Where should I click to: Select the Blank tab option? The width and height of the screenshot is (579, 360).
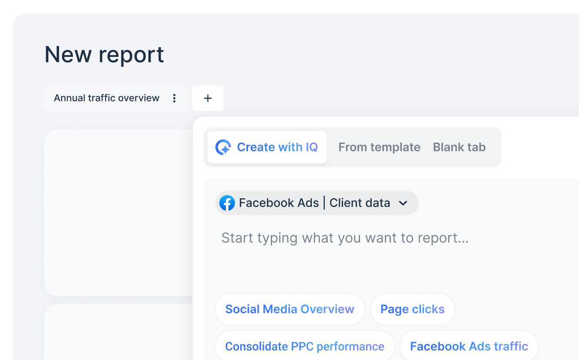459,147
